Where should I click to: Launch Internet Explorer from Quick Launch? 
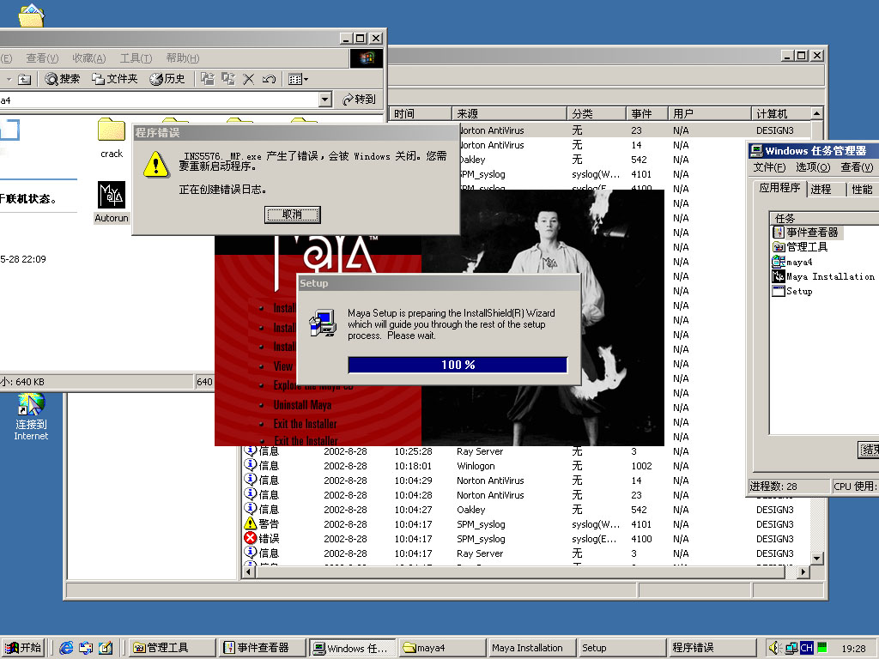[66, 648]
